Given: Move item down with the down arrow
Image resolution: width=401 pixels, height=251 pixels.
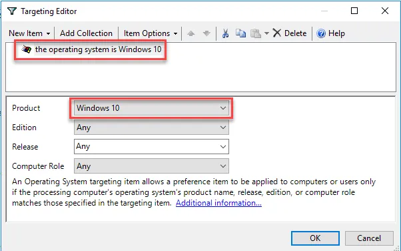Looking at the screenshot, I should click(206, 33).
